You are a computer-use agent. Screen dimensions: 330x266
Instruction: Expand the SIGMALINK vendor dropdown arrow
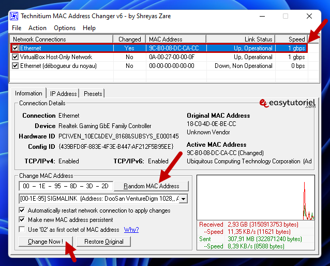coord(184,199)
